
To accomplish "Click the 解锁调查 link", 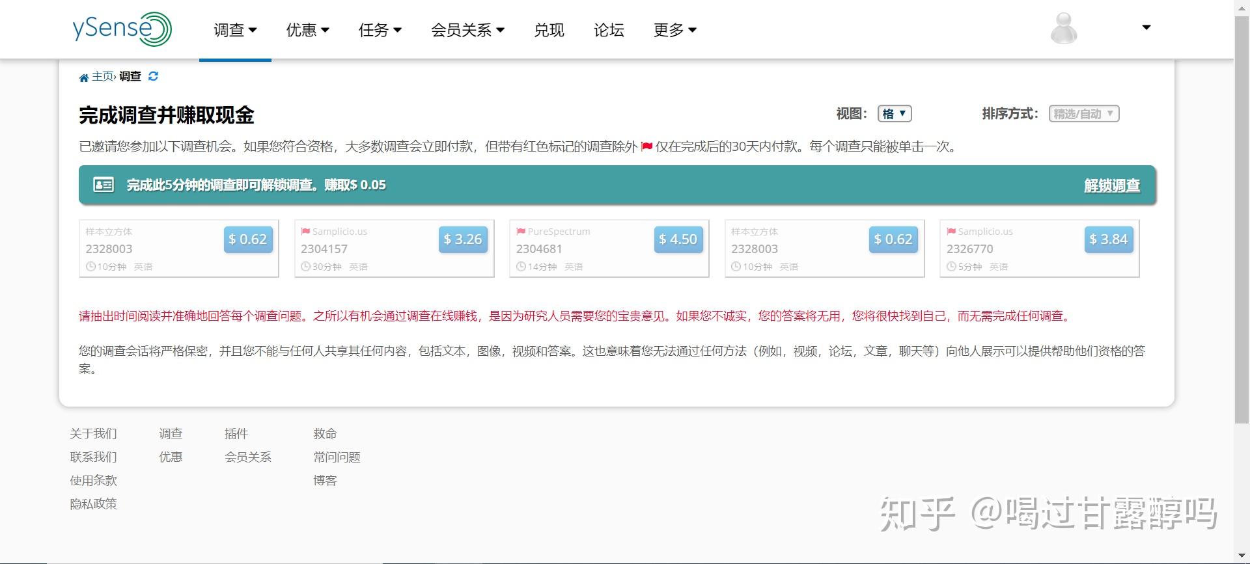I will [x=1111, y=185].
